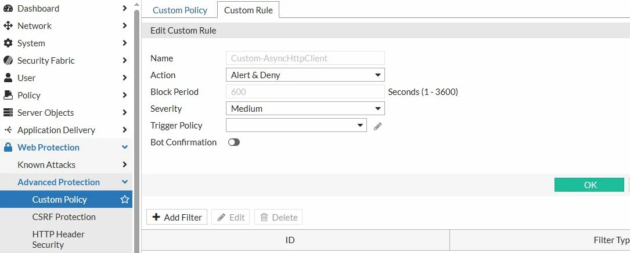Expand the Network menu chevron
Screen dimensions: 630x253
pyautogui.click(x=125, y=25)
